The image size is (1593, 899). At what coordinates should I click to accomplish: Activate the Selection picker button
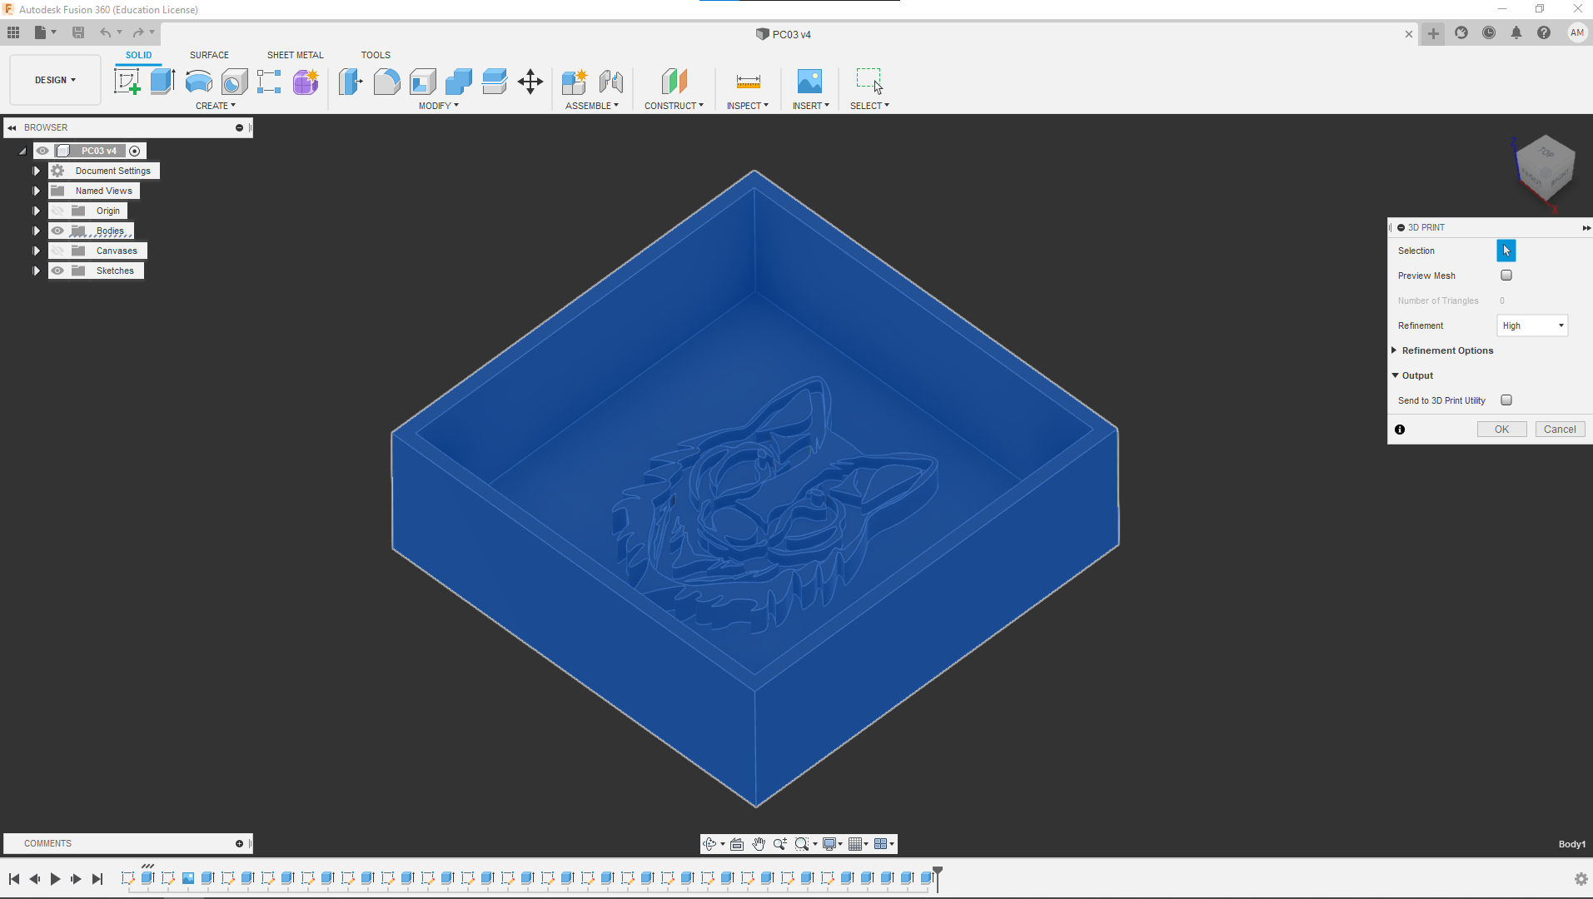(1506, 251)
